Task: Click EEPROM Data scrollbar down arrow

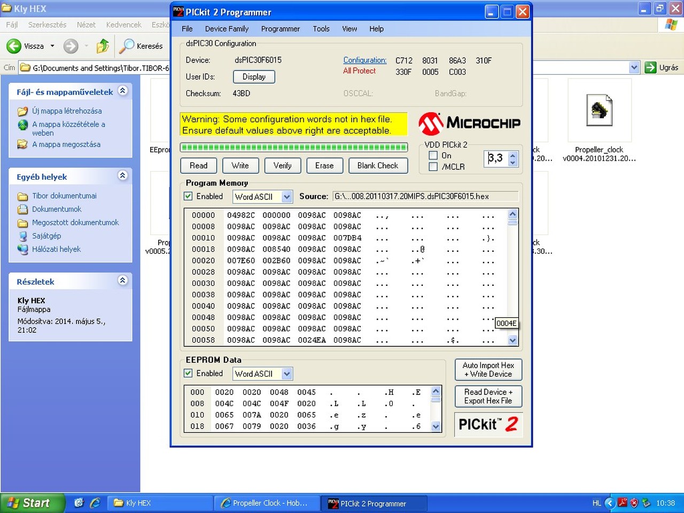Action: click(436, 426)
